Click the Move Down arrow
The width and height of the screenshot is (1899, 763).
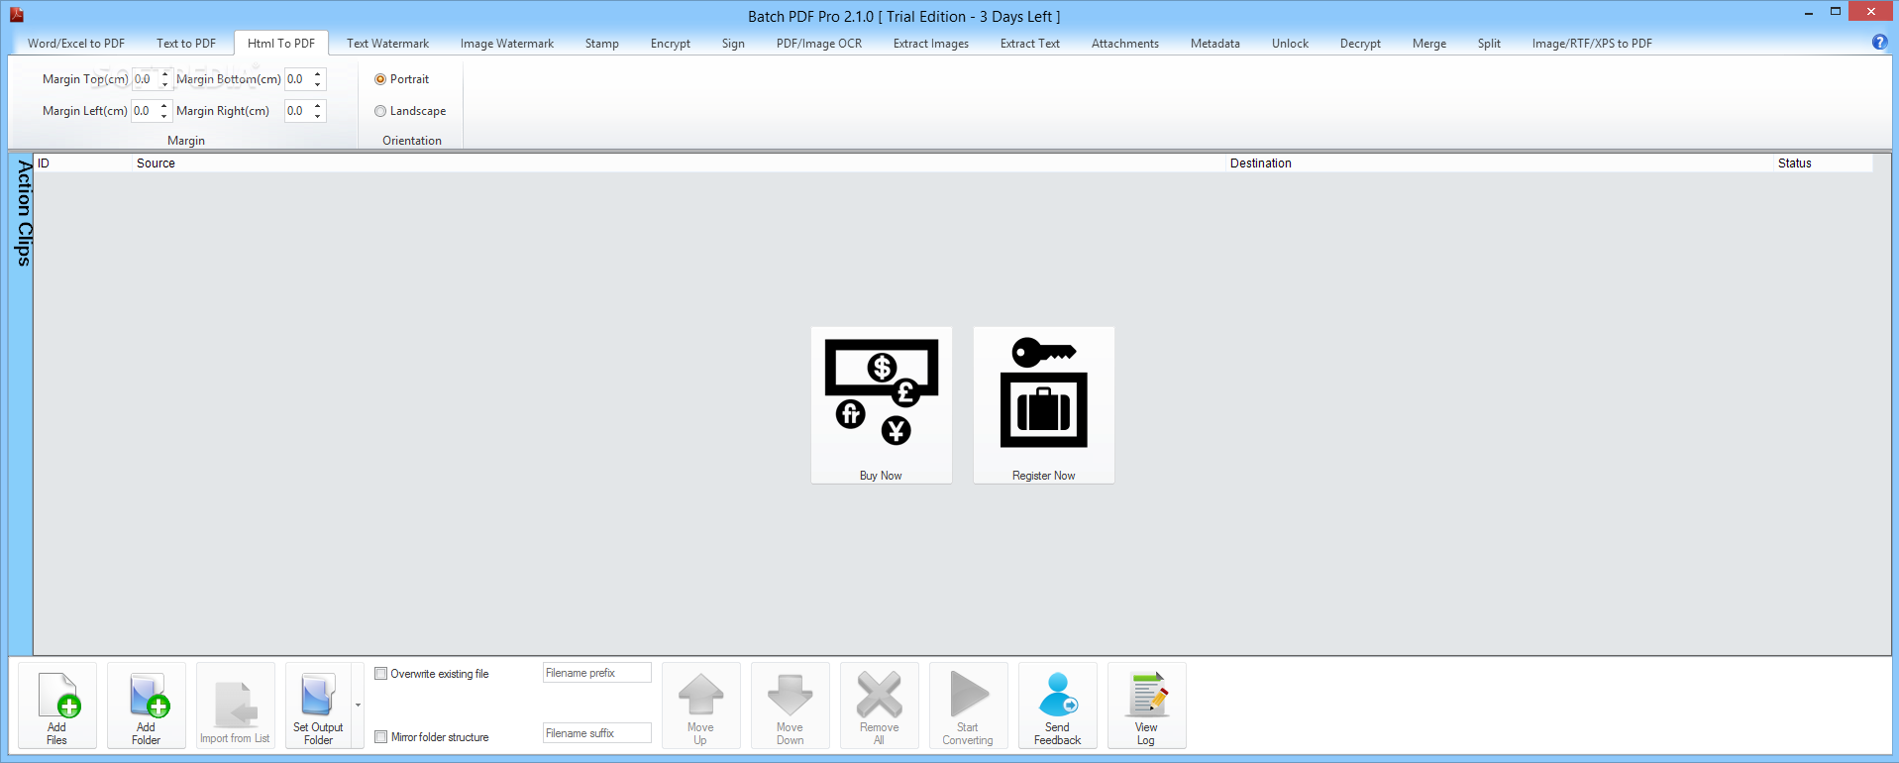[790, 695]
